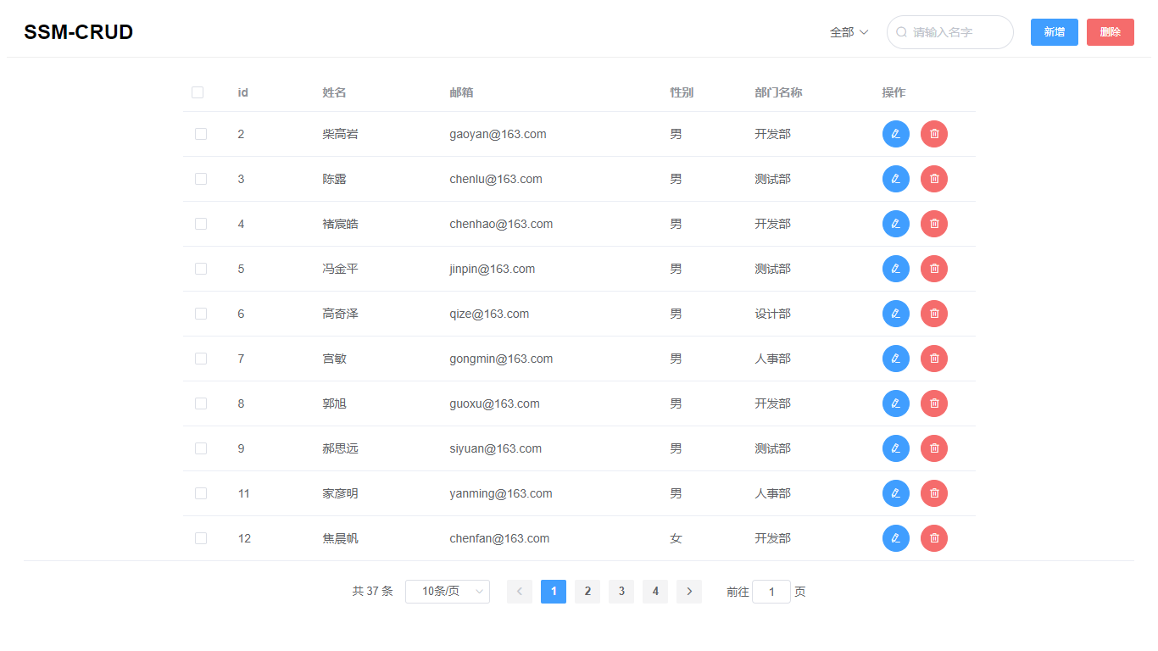Delete the row for 柴高岩
1158x651 pixels.
934,134
